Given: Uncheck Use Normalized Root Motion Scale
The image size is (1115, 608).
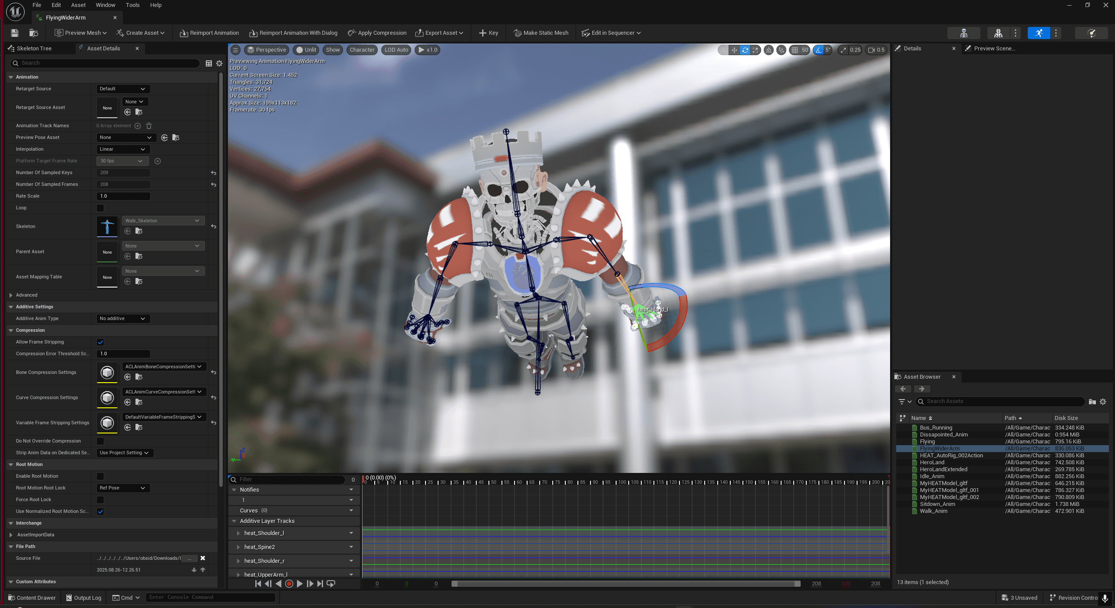Looking at the screenshot, I should tap(100, 512).
